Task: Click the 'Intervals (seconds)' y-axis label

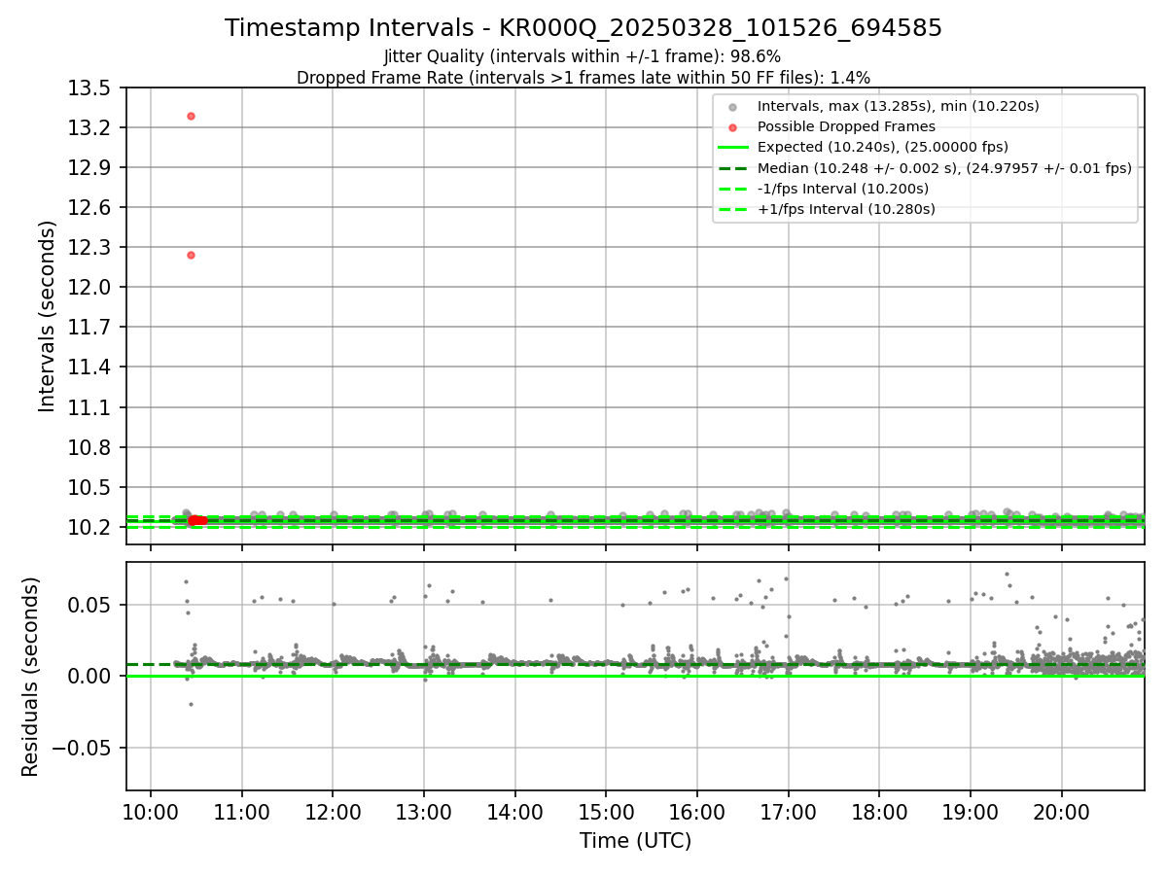Action: point(48,316)
